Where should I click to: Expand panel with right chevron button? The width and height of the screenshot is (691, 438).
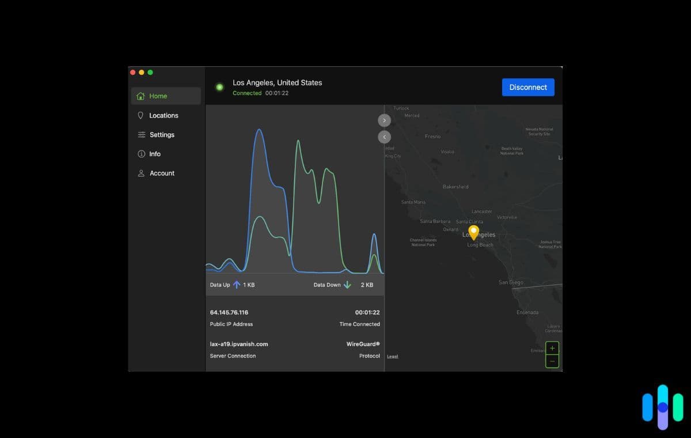pos(385,120)
